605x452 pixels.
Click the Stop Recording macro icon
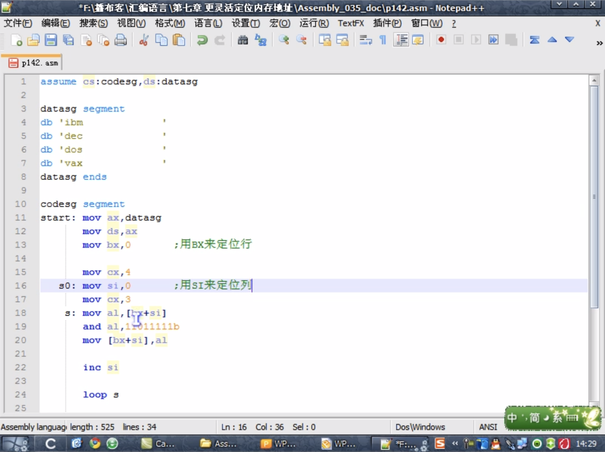coord(458,40)
